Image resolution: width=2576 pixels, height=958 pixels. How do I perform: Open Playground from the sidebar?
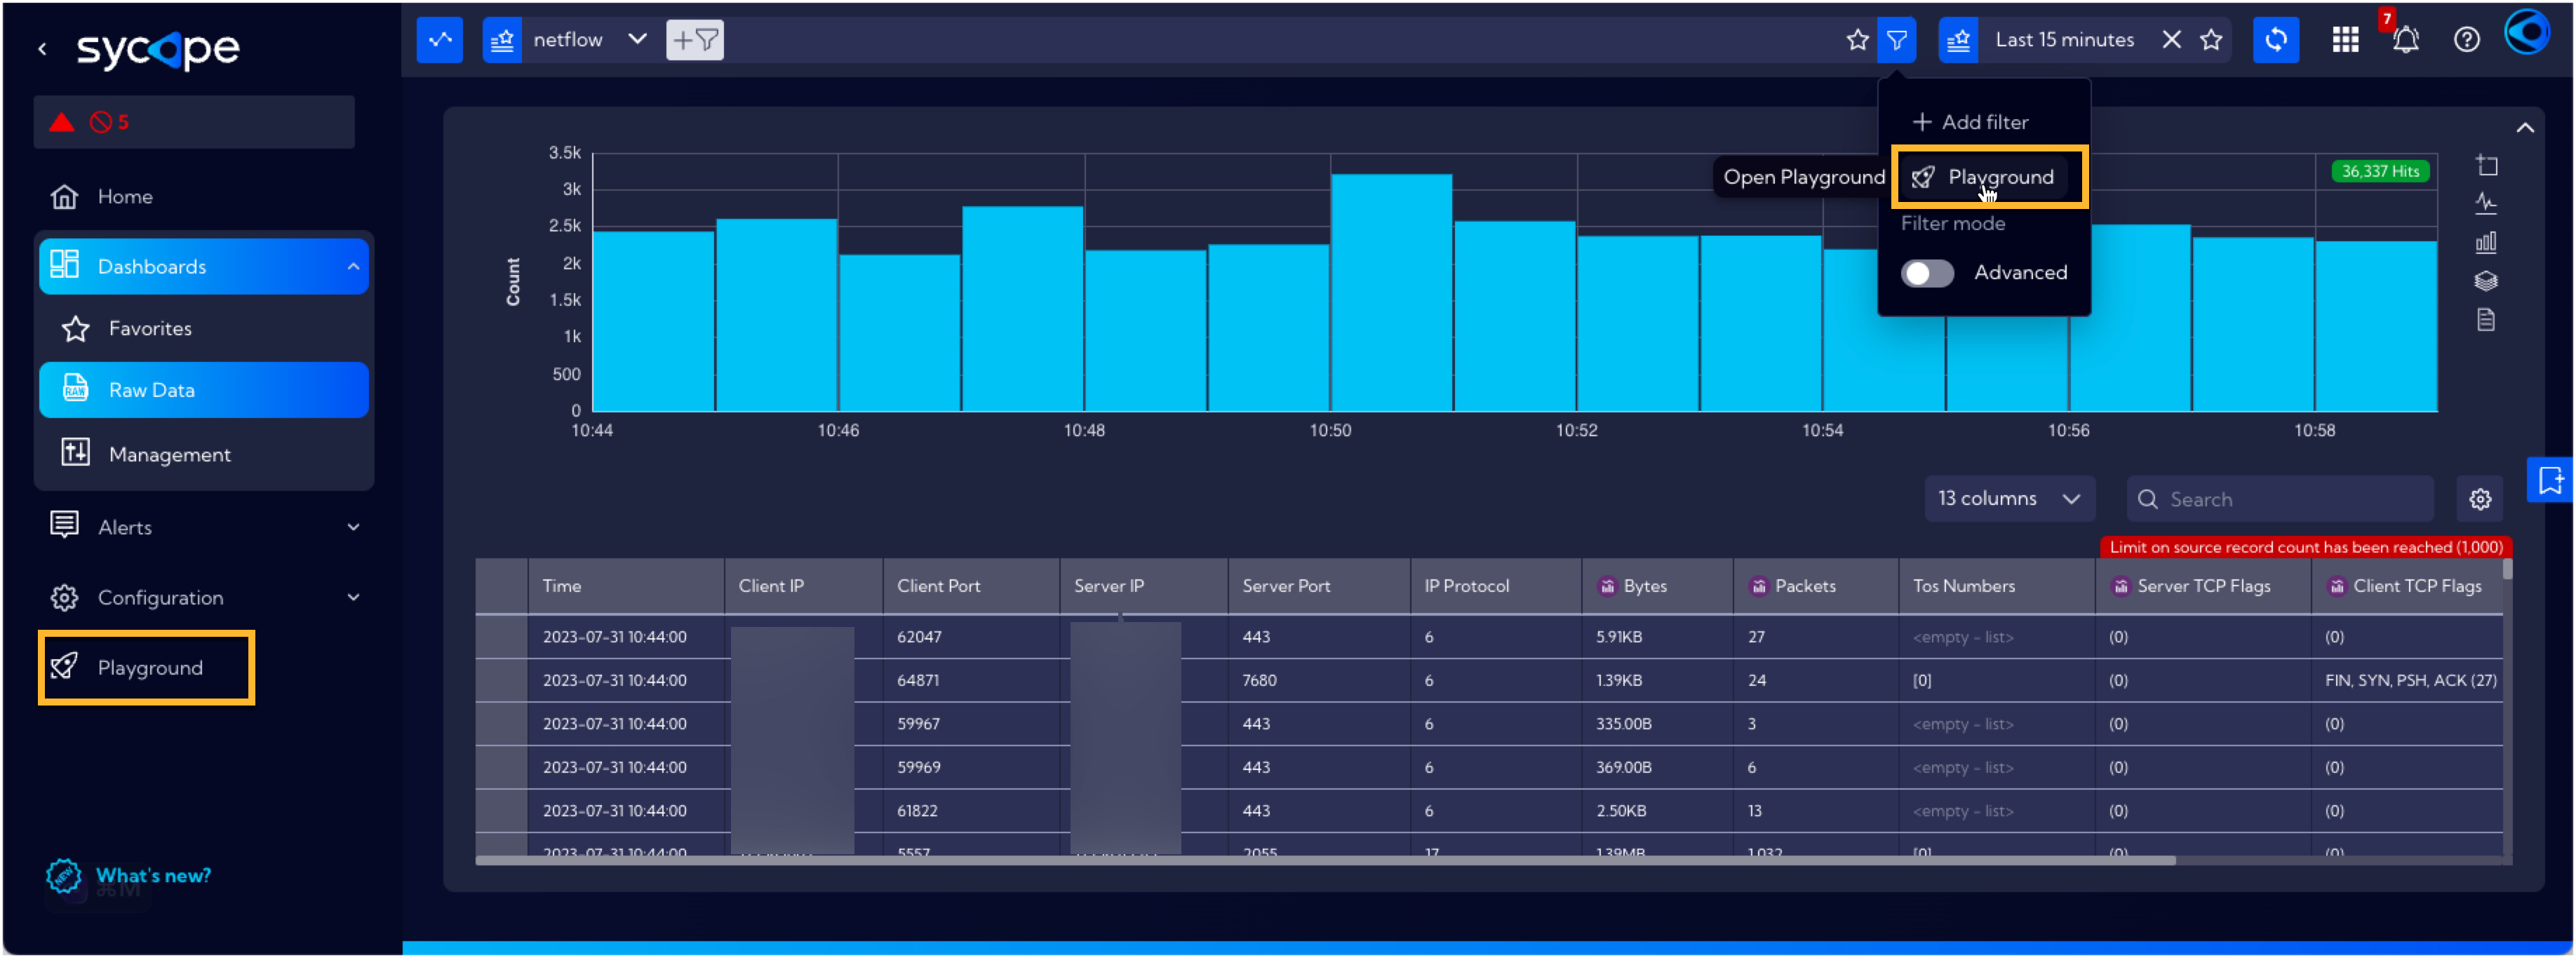(147, 667)
